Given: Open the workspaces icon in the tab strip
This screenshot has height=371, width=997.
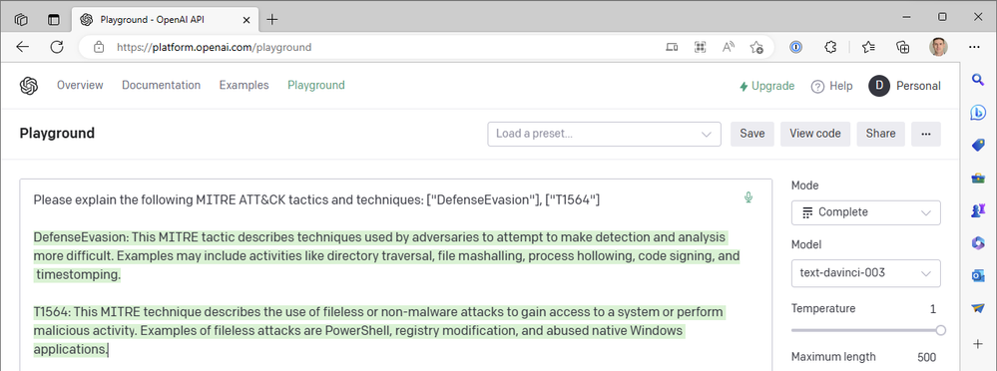Looking at the screenshot, I should tap(21, 19).
